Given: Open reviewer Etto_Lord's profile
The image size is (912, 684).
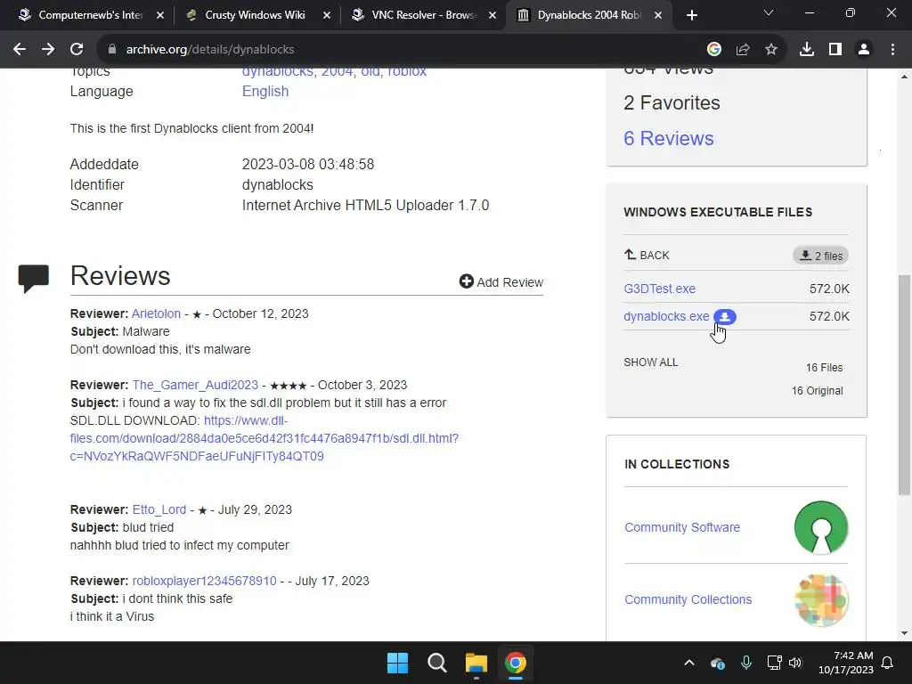Looking at the screenshot, I should coord(159,509).
